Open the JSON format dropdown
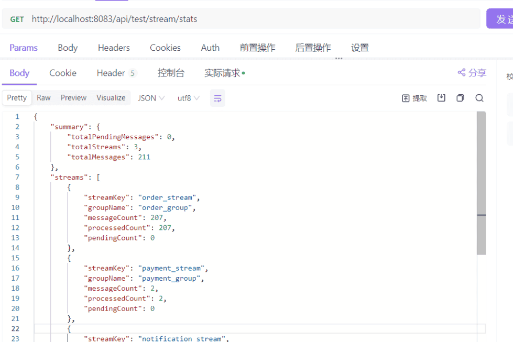 [x=150, y=98]
